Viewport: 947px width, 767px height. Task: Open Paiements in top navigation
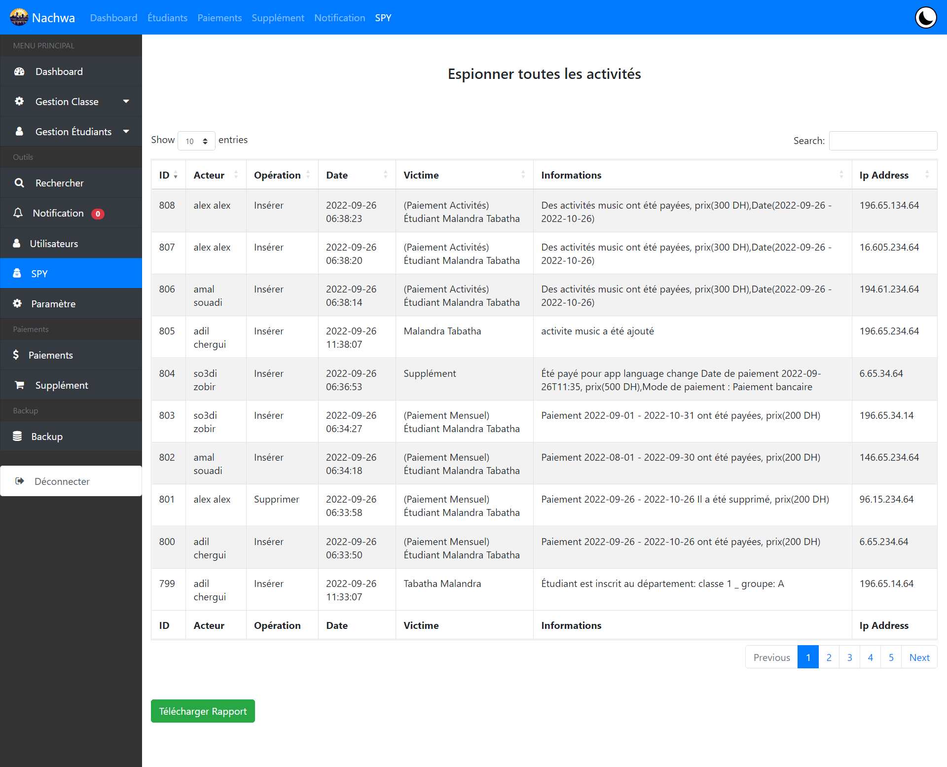(x=219, y=18)
